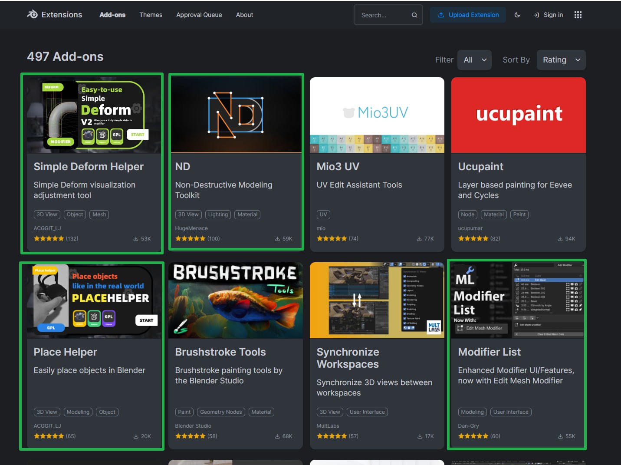The height and width of the screenshot is (465, 621).
Task: Click the 94K download icon on Ucupaint
Action: [560, 239]
